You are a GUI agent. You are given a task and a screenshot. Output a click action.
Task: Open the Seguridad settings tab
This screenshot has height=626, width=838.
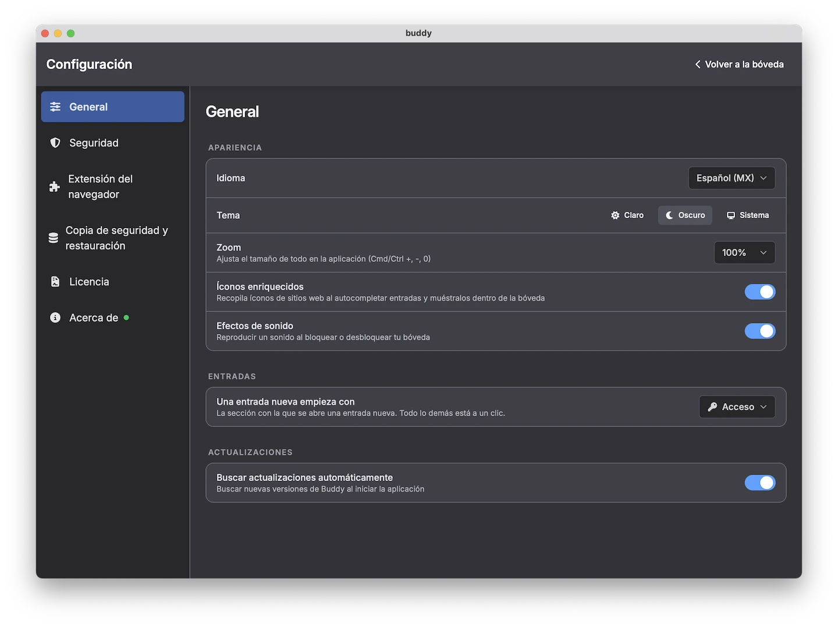[112, 143]
